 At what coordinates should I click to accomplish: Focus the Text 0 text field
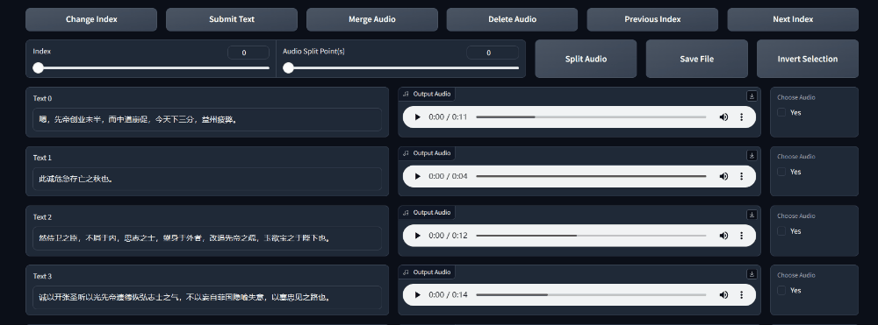point(207,119)
